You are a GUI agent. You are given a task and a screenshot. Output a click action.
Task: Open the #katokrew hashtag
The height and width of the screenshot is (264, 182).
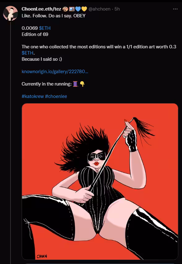click(x=32, y=96)
